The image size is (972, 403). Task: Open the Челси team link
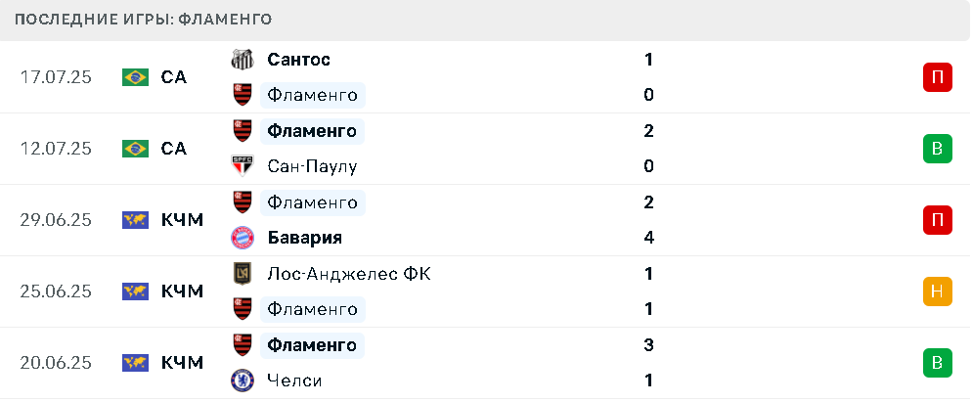coord(295,381)
